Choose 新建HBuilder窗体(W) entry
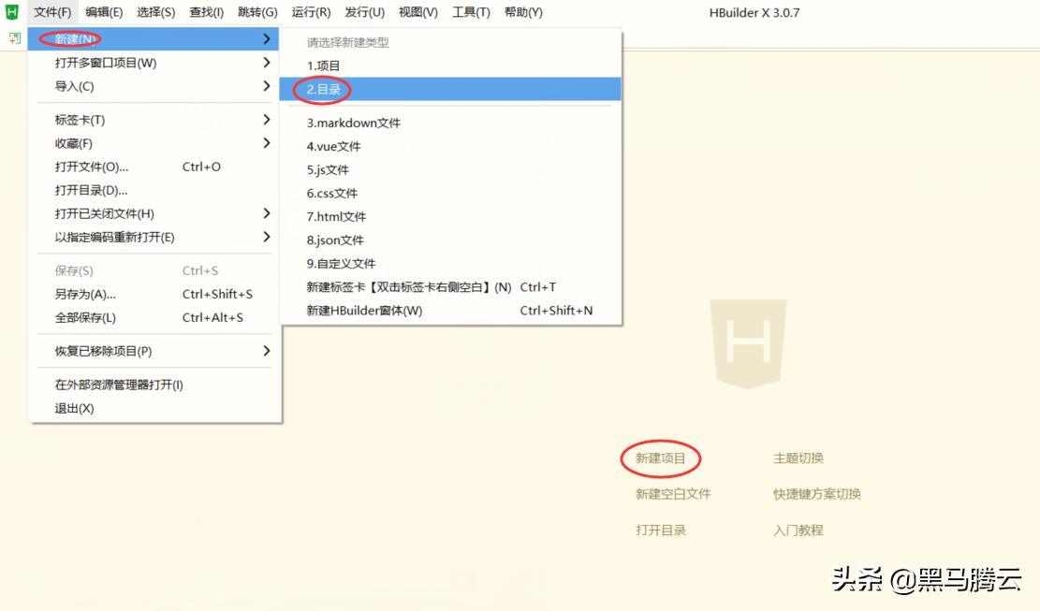Screen dimensions: 1040x611 click(450, 311)
